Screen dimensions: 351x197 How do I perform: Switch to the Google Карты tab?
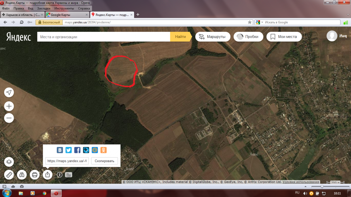pos(67,15)
